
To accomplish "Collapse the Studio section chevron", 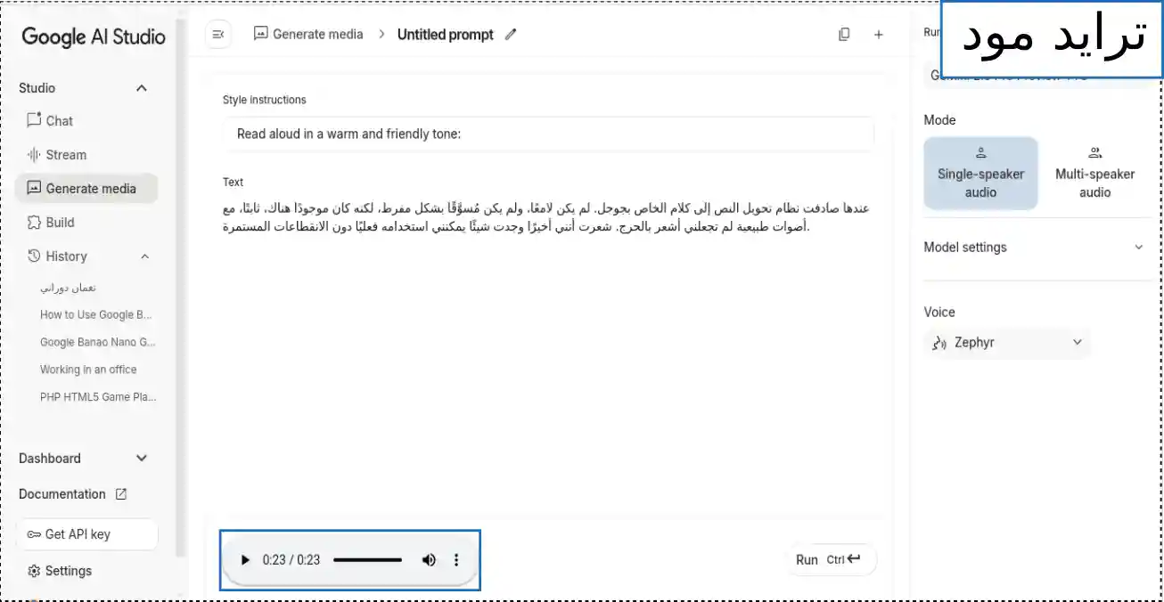I will point(141,88).
